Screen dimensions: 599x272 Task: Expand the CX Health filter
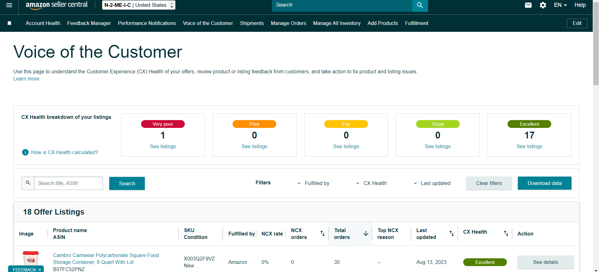pyautogui.click(x=371, y=183)
